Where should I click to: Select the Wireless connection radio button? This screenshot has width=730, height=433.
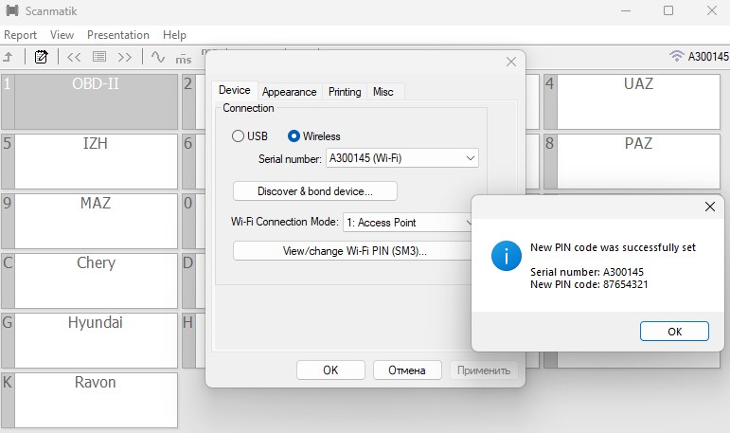pyautogui.click(x=294, y=136)
